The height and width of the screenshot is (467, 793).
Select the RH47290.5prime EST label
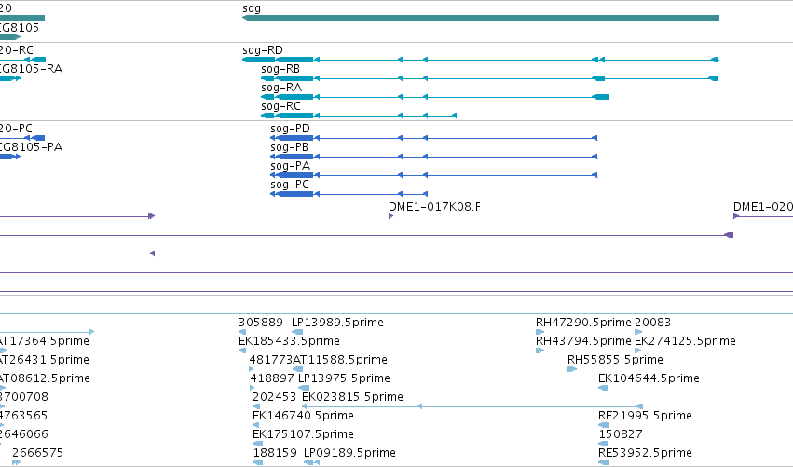(x=583, y=323)
